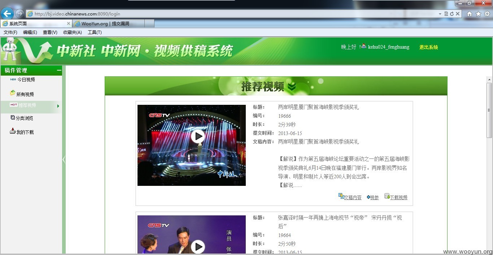Click the folder icon beside 所有视频

coord(13,93)
